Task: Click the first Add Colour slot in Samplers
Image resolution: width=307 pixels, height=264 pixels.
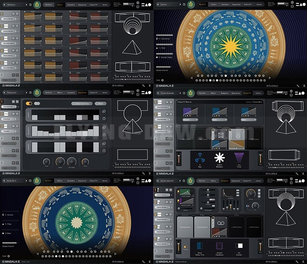Action: click(237, 227)
